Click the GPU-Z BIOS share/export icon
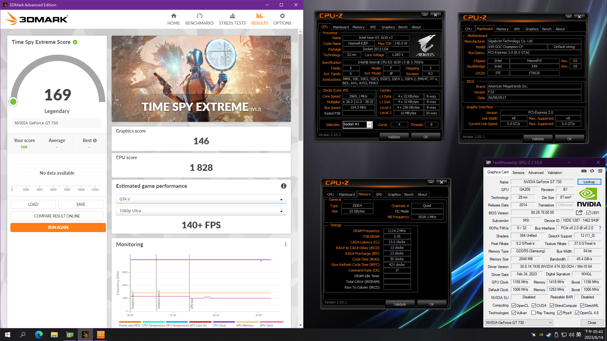Viewport: 607px width, 341px height. click(x=579, y=212)
